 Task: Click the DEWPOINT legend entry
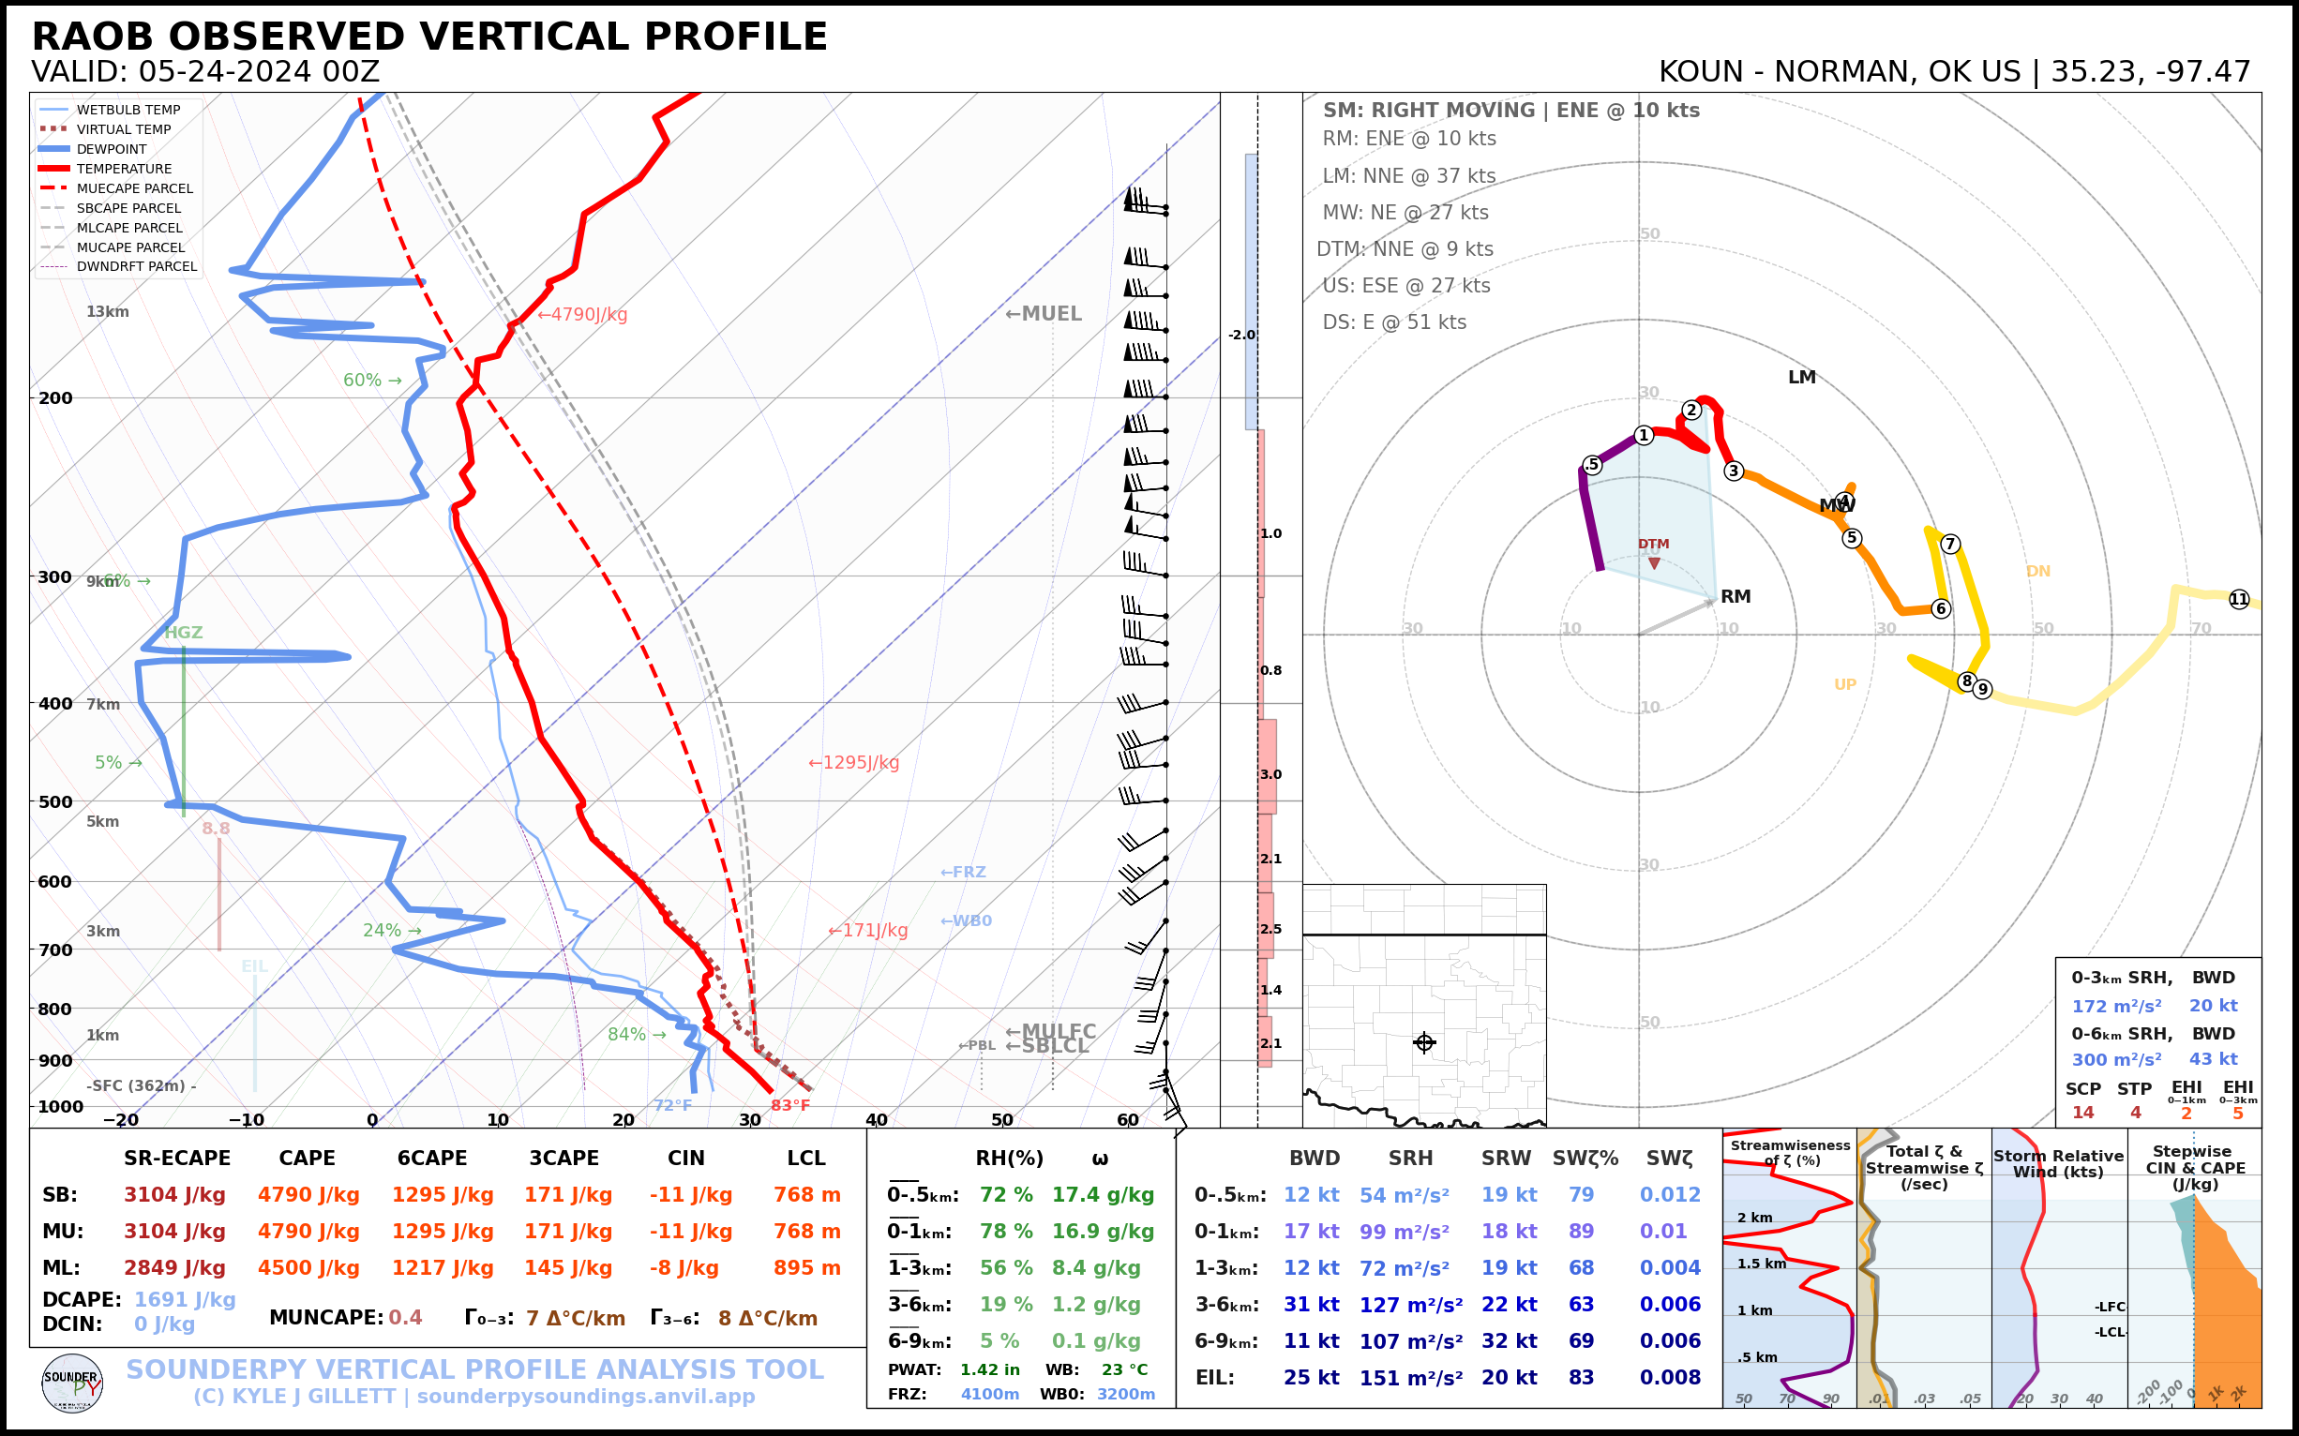(112, 149)
